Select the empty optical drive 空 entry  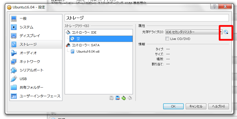tap(101, 39)
